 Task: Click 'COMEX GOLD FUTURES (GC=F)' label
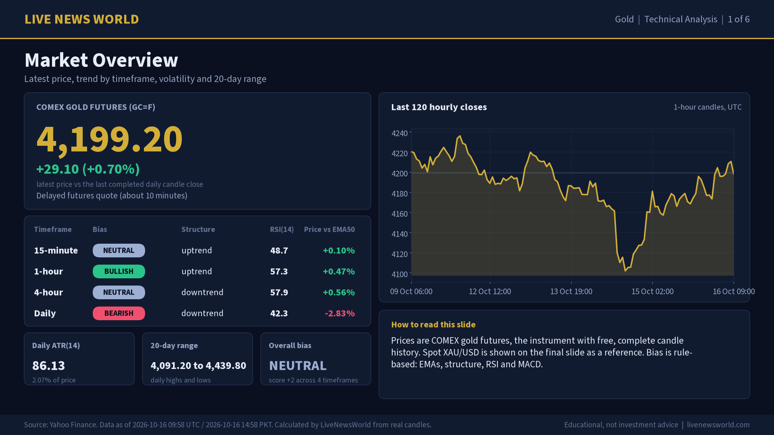96,107
